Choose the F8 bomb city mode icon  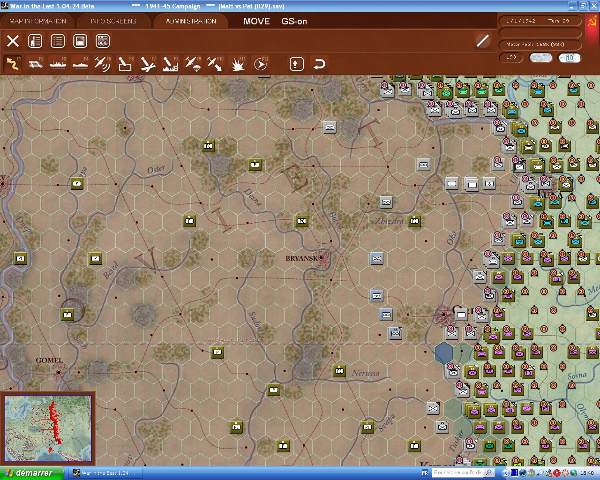tap(170, 64)
